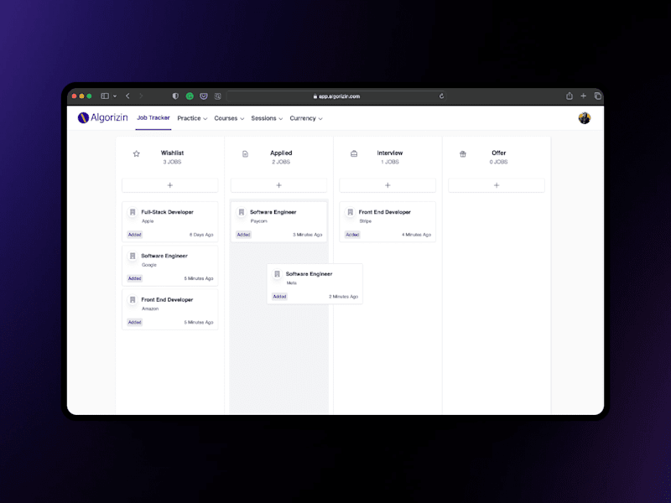
Task: Click the Wishlist star icon
Action: [x=137, y=153]
